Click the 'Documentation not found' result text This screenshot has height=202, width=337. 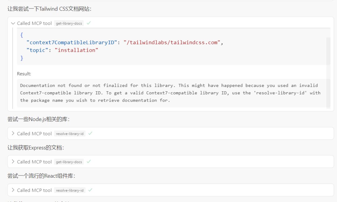coord(170,93)
